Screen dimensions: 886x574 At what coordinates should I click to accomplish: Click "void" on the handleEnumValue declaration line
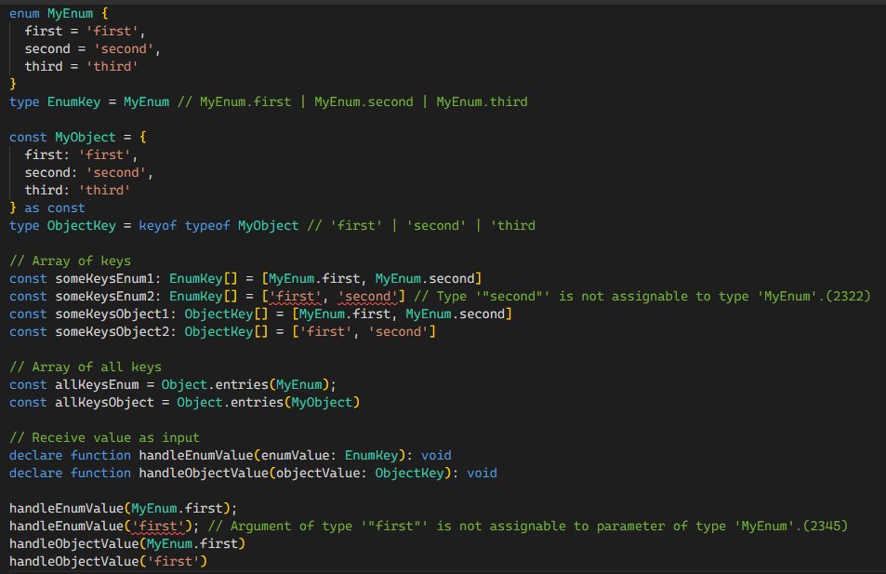tap(436, 455)
